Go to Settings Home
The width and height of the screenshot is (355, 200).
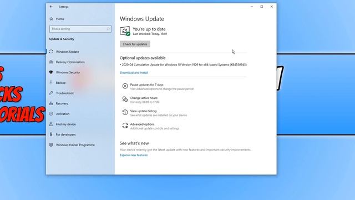tap(60, 19)
